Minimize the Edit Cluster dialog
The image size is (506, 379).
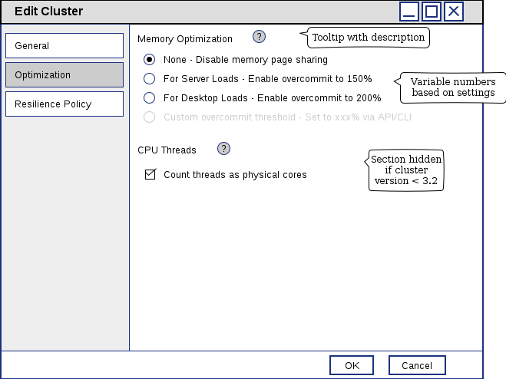pos(409,12)
